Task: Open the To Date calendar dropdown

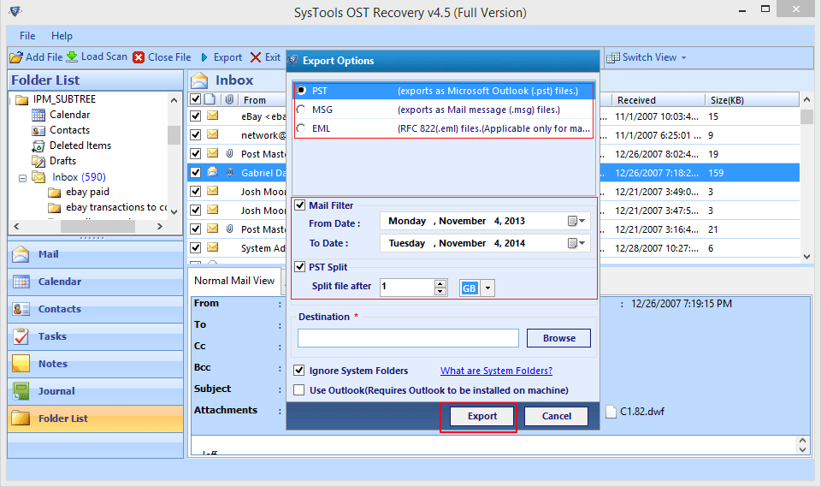Action: pyautogui.click(x=576, y=243)
